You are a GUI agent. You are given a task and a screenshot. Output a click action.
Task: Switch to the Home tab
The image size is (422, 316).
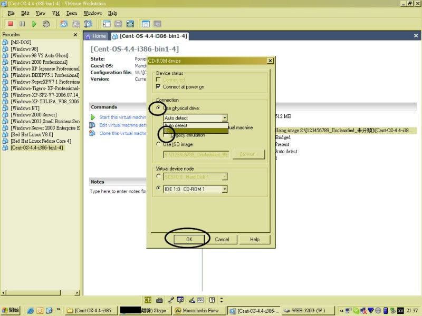click(96, 36)
